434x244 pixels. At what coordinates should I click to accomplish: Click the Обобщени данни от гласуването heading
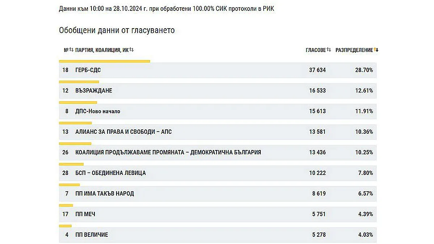pyautogui.click(x=117, y=30)
